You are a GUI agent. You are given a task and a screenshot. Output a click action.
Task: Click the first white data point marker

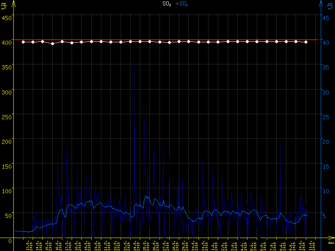[23, 42]
